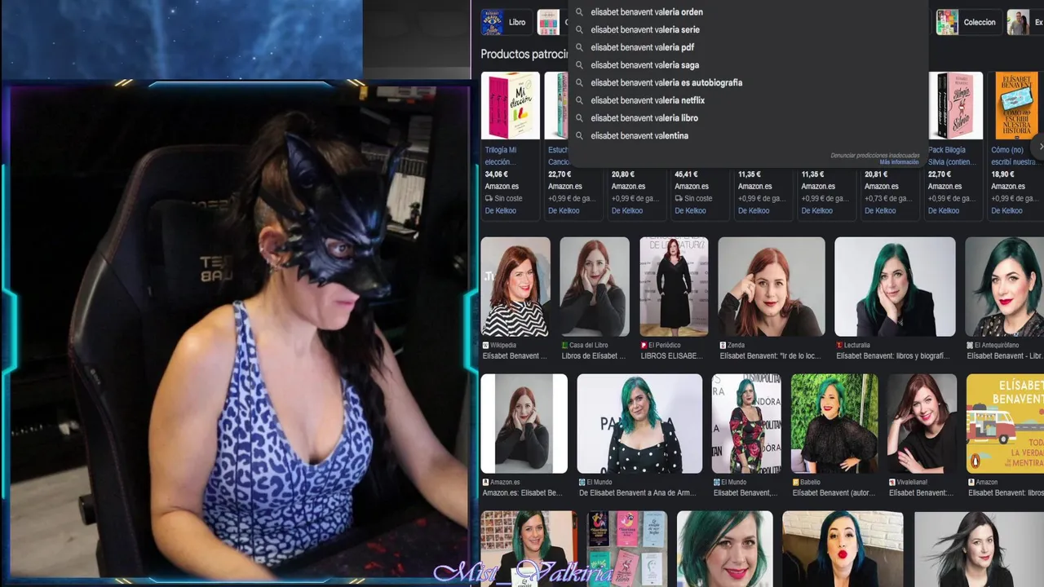Click 'De Kelkoo' under Pack Bilogía Silvia
The width and height of the screenshot is (1044, 587).
click(944, 210)
